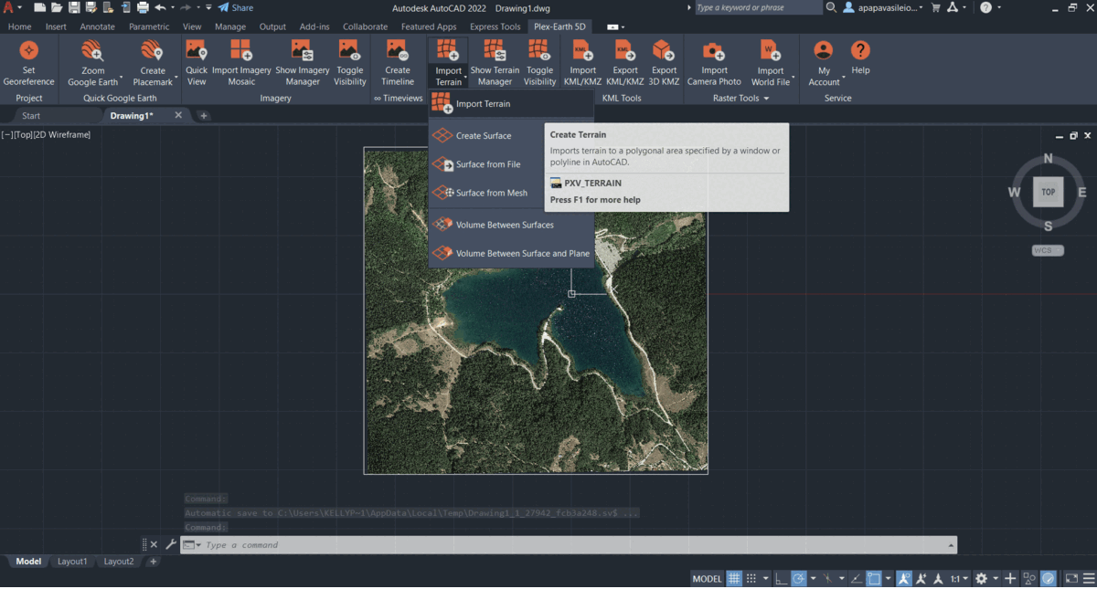Click the Set Georeference tool

pos(29,62)
